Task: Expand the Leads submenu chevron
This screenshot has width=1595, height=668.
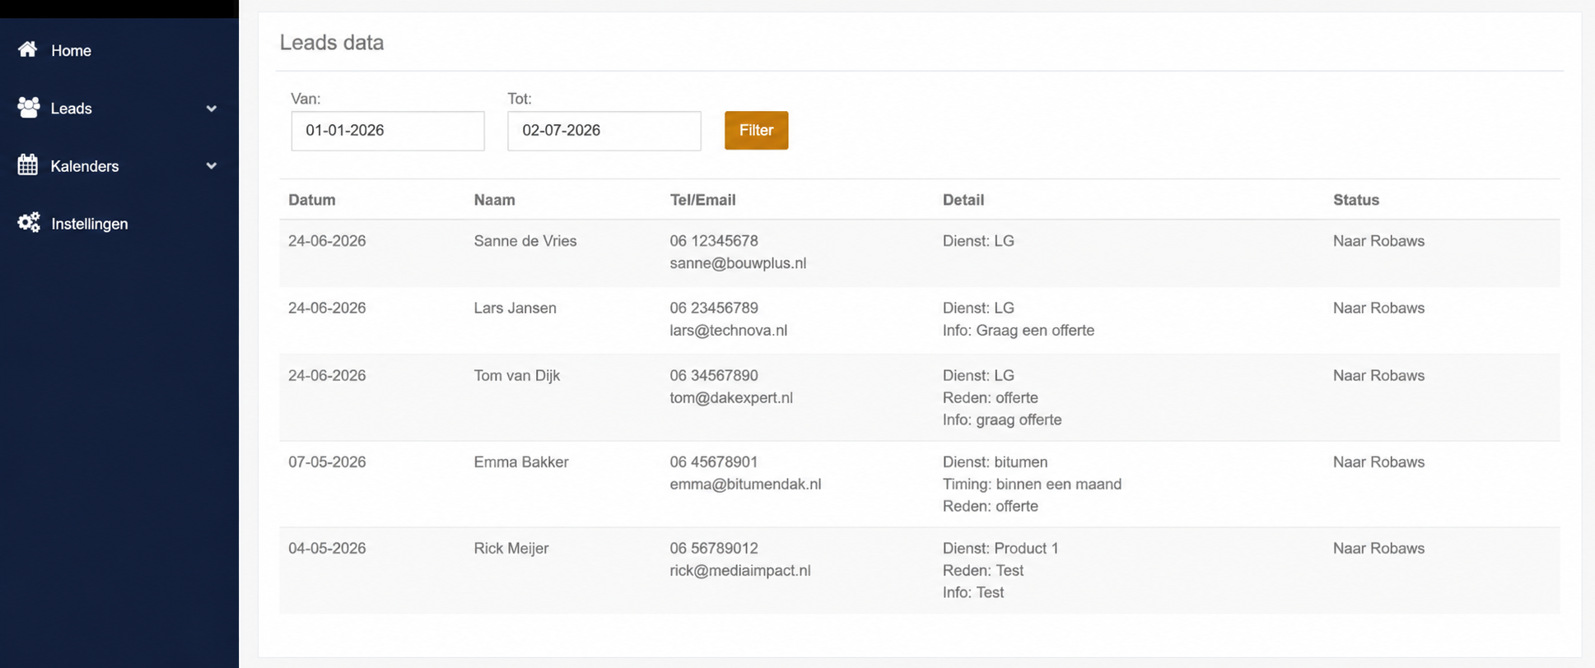Action: coord(212,109)
